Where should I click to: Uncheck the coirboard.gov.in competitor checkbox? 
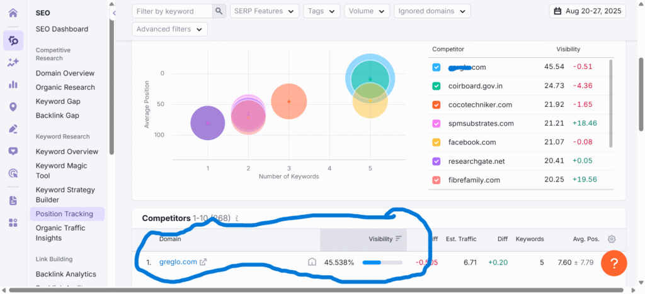[437, 86]
